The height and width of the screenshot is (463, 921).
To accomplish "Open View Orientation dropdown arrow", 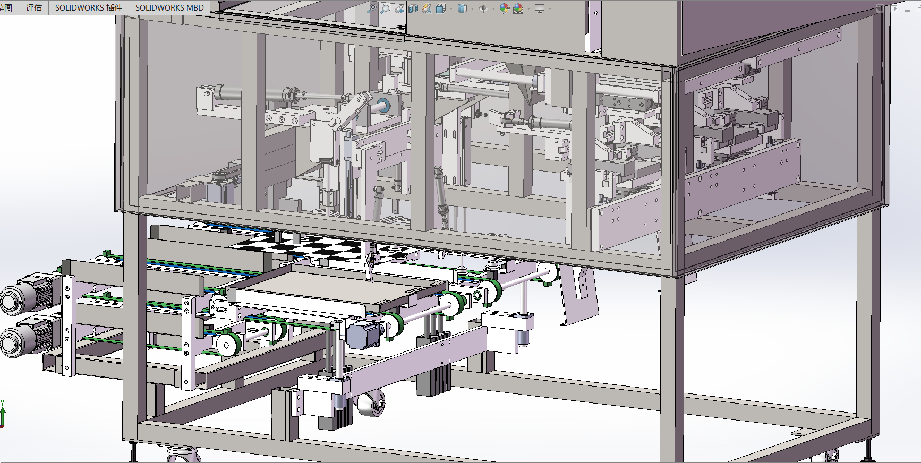I will point(451,8).
